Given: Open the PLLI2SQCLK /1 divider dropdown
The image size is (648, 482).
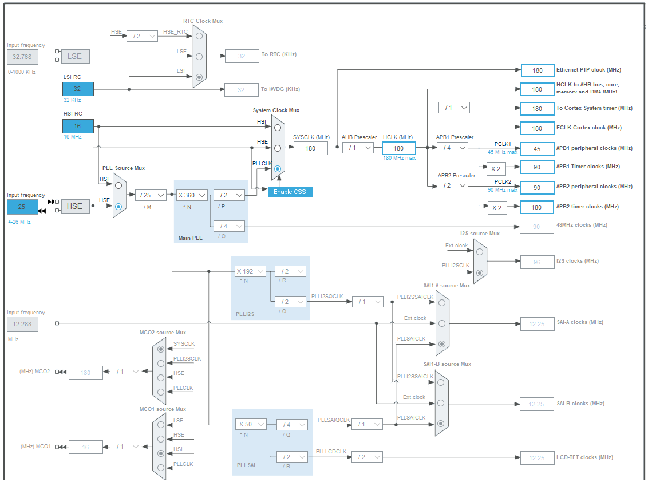Looking at the screenshot, I should click(368, 302).
